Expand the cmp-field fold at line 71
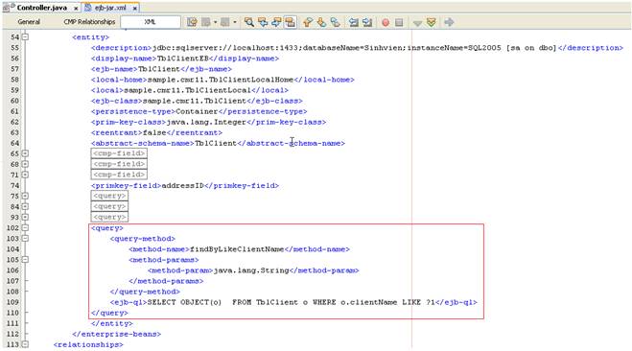Viewport: 632px width, 351px height. [25, 175]
